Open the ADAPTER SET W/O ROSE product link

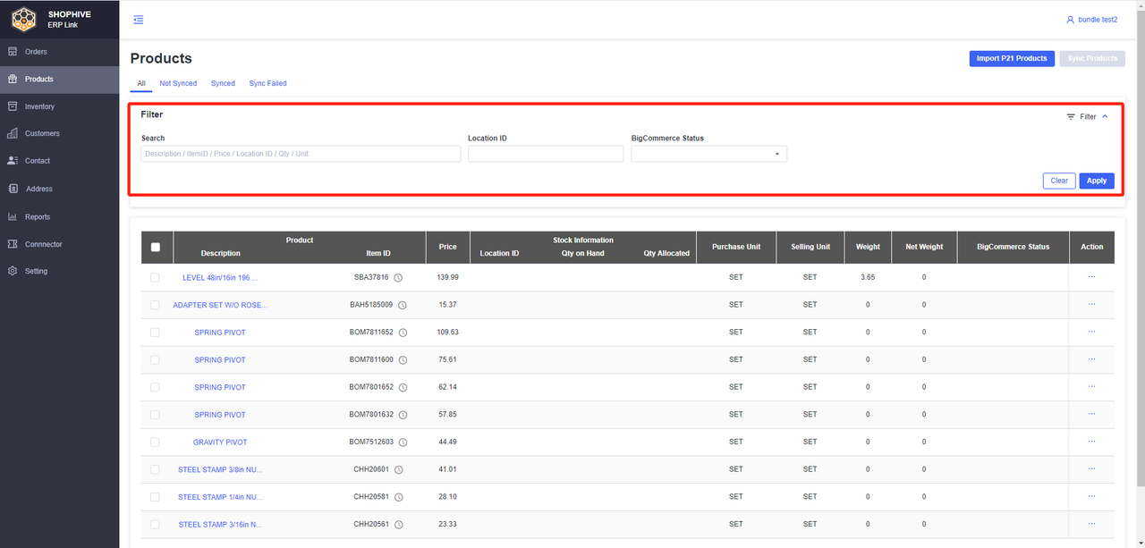point(220,305)
